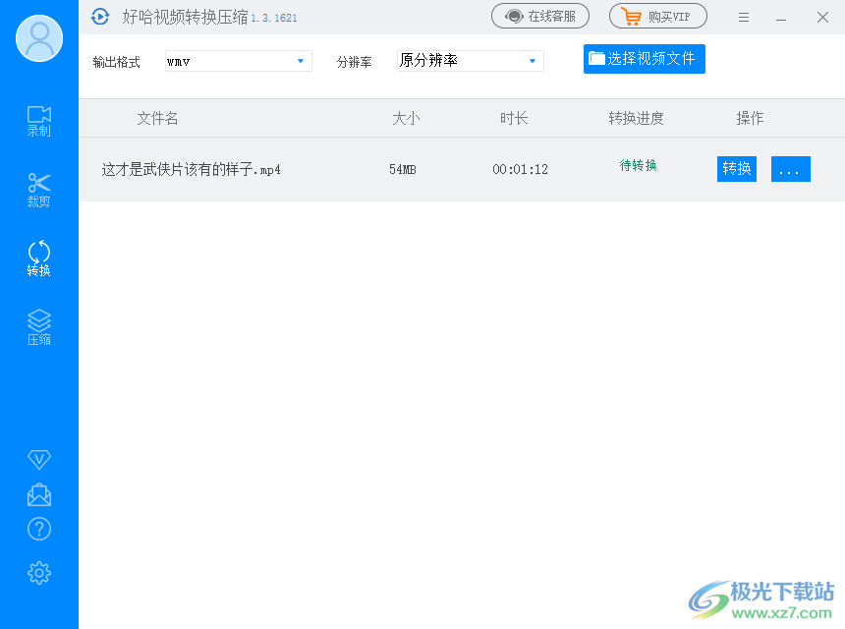Viewport: 845px width, 629px height.
Task: Click 转换 button for the mp4 file
Action: pos(737,169)
